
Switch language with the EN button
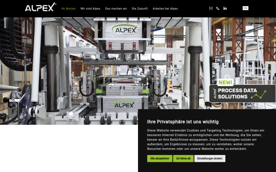[245, 8]
